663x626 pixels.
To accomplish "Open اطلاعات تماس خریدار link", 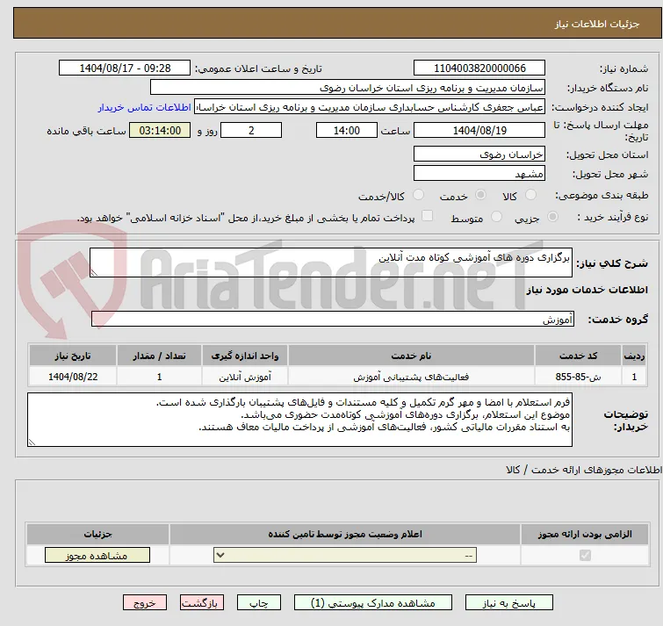I will (145, 107).
